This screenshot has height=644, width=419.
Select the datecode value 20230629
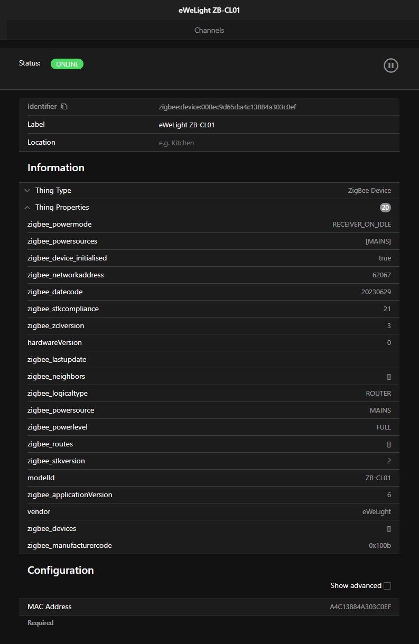[376, 292]
